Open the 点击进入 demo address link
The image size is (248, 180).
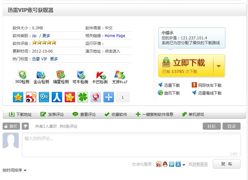(x=113, y=51)
